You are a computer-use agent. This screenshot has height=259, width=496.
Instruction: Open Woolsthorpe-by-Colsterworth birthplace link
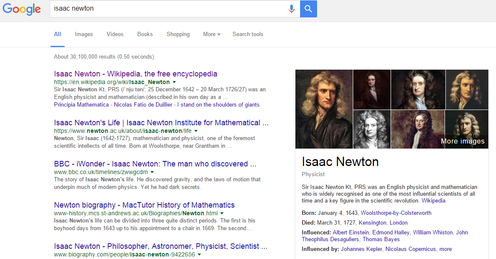pos(396,213)
